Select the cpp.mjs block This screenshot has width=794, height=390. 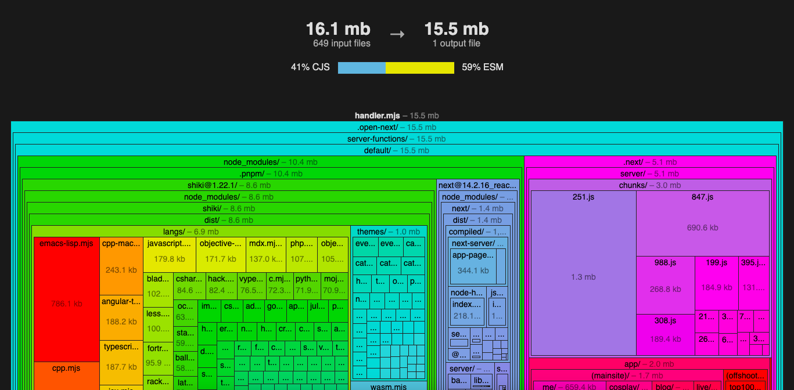[x=66, y=375]
